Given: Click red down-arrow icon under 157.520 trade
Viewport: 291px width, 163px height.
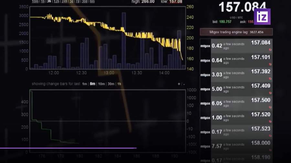Looking at the screenshot, I should pyautogui.click(x=270, y=121).
